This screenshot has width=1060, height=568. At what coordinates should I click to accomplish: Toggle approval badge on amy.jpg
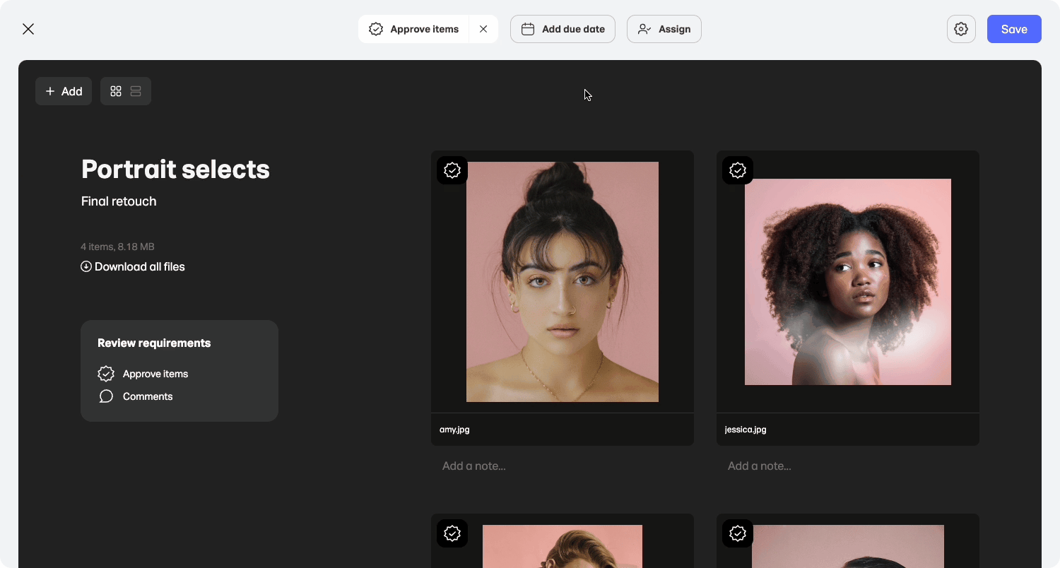(x=452, y=170)
